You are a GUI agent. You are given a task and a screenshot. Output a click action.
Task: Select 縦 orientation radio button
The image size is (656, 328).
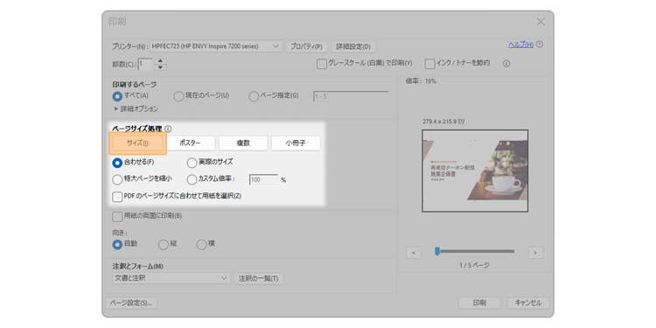click(x=164, y=244)
